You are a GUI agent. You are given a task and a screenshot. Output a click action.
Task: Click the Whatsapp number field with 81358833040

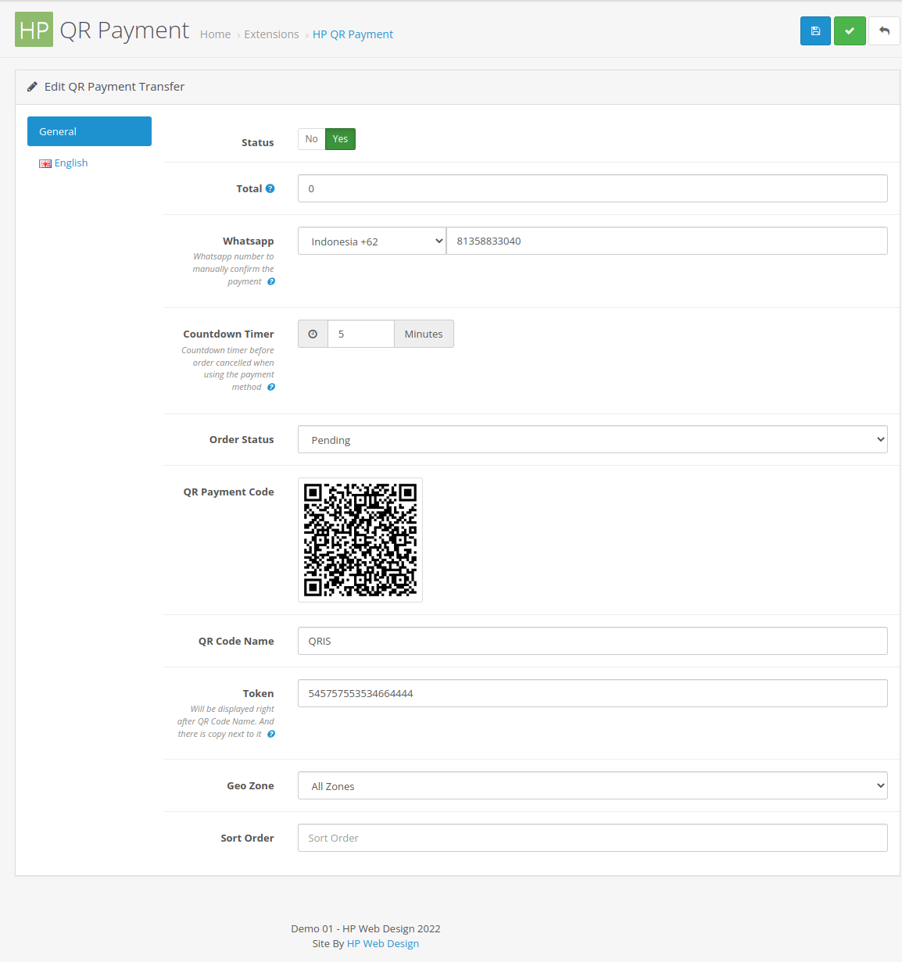(x=667, y=241)
